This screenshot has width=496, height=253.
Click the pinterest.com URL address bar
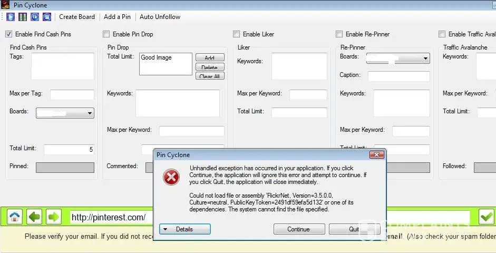pyautogui.click(x=111, y=217)
